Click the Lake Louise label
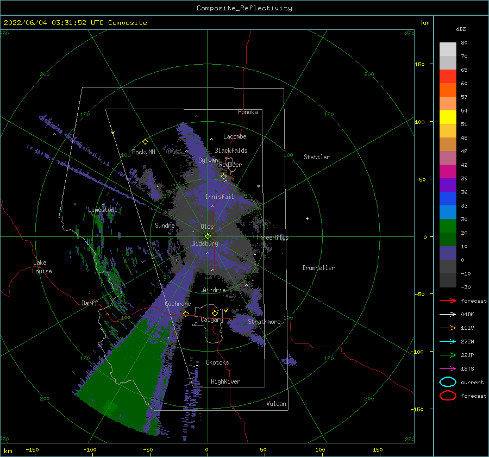489x457 pixels. coord(42,267)
